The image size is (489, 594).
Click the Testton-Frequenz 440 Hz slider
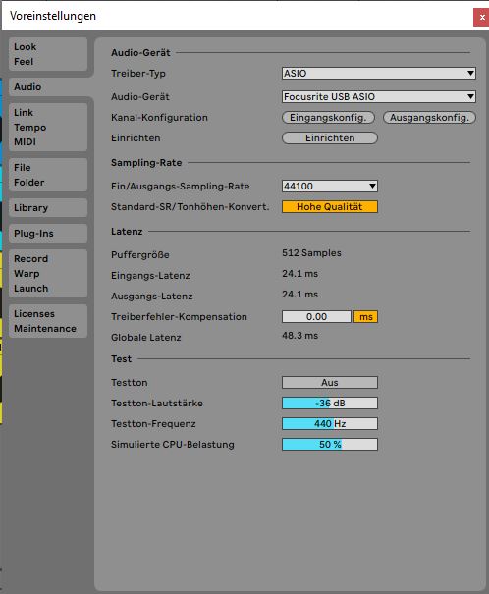[x=330, y=423]
